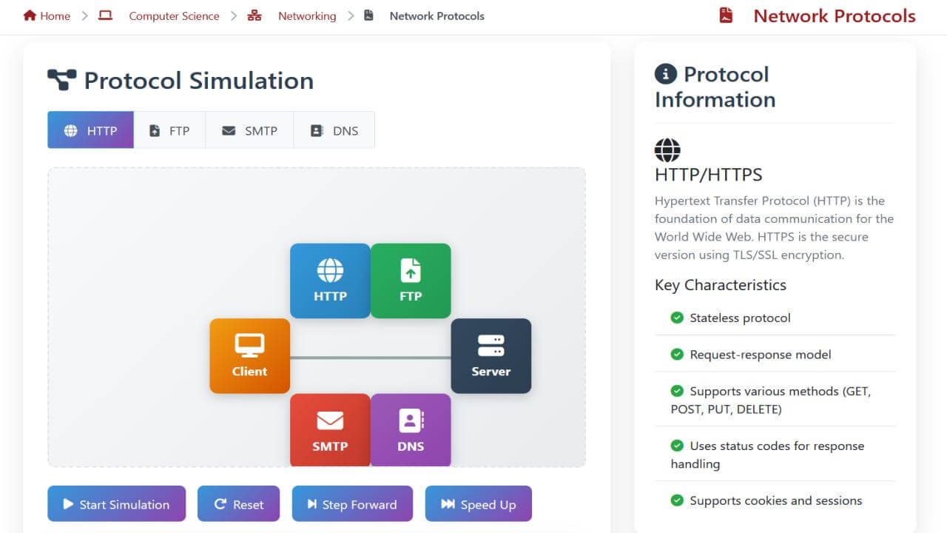Click the file icon beside Network Protocols breadcrumb
The image size is (947, 533).
pyautogui.click(x=369, y=16)
